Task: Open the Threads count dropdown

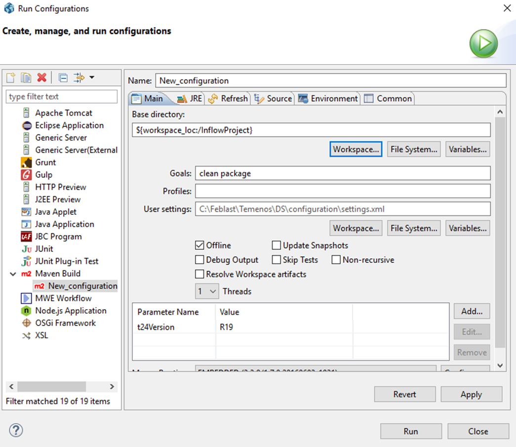Action: pyautogui.click(x=207, y=291)
